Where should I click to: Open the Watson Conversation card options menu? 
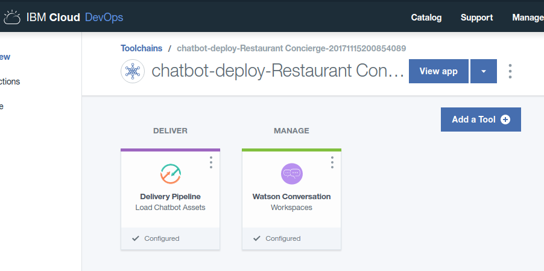coord(332,162)
